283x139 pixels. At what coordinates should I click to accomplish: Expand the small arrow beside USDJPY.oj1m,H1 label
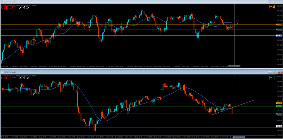click(x=2, y=75)
